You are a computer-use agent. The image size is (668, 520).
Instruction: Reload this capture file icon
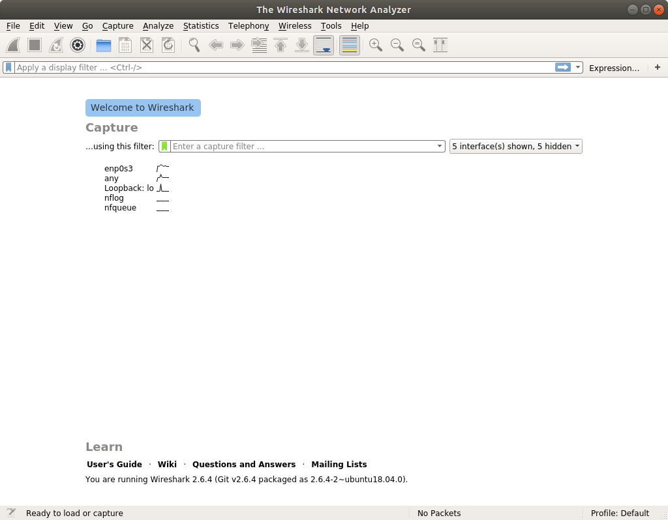(168, 45)
